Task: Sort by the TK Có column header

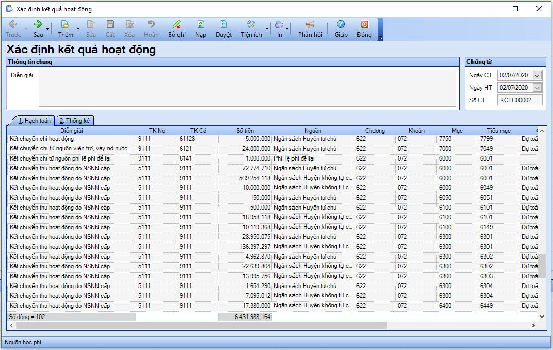Action: (x=198, y=131)
